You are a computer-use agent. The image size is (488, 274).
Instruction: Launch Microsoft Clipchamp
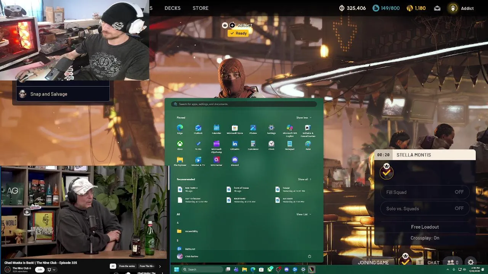click(x=217, y=147)
